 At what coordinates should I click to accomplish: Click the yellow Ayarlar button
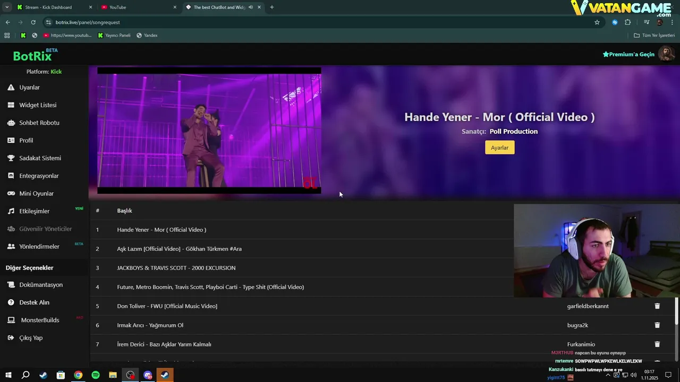pyautogui.click(x=499, y=147)
